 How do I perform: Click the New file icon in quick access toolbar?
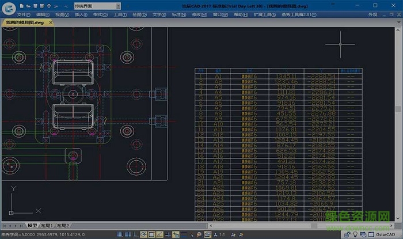[x=21, y=5]
